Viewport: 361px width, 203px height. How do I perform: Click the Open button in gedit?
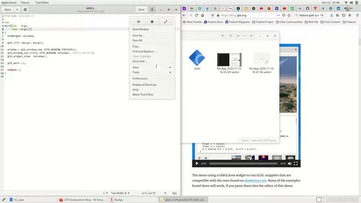coord(7,10)
